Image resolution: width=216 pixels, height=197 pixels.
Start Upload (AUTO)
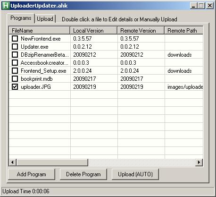tap(135, 174)
